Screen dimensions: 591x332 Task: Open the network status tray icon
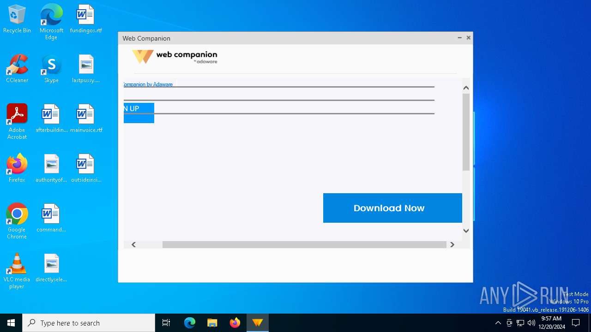pyautogui.click(x=520, y=323)
